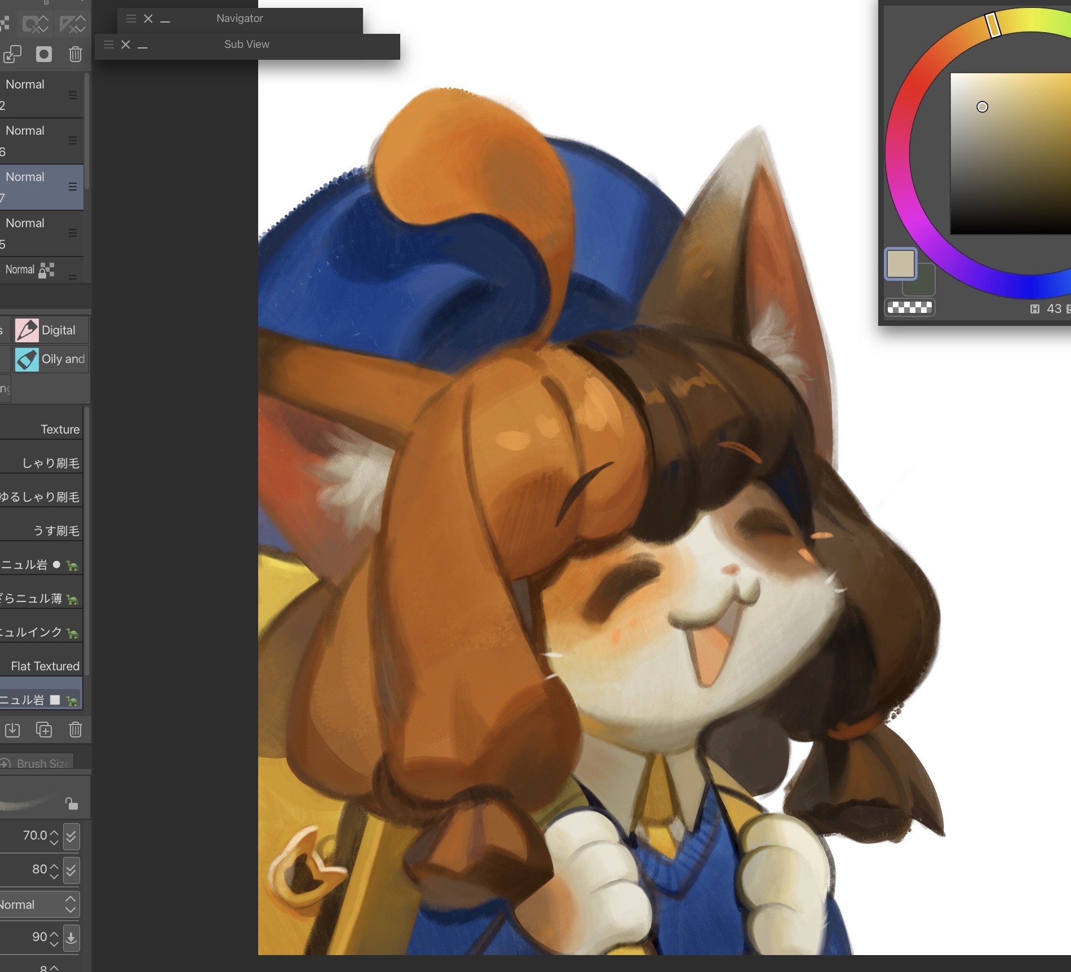Open the Normal blending mode dropdown
Screen dimensions: 1071x972
pyautogui.click(x=38, y=904)
